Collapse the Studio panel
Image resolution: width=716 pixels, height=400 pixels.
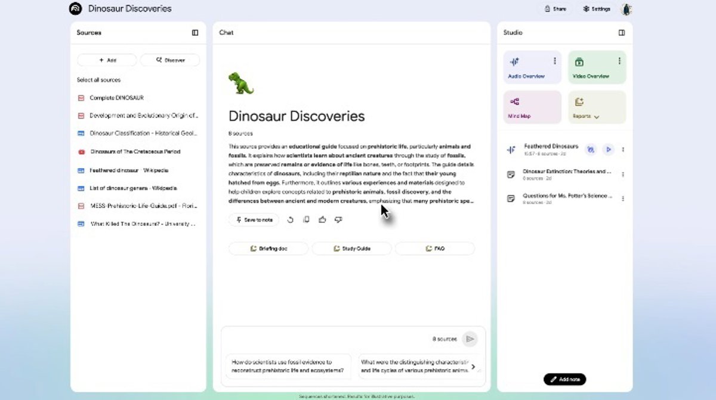622,33
